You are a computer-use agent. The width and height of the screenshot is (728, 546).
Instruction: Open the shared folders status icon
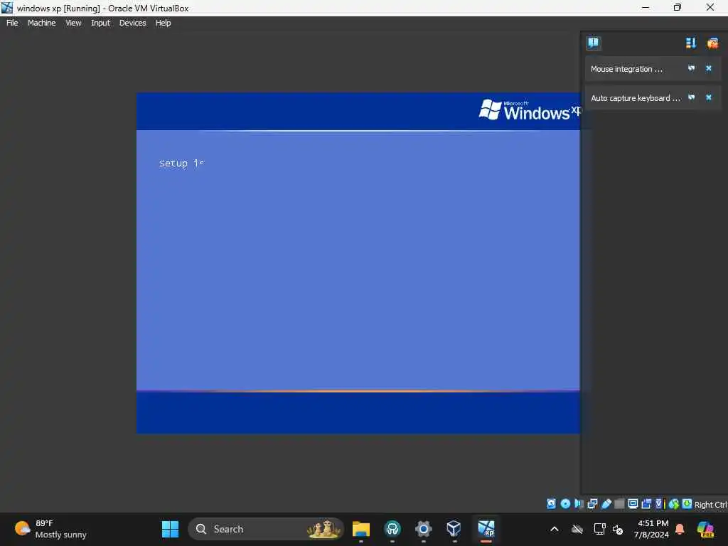(619, 504)
